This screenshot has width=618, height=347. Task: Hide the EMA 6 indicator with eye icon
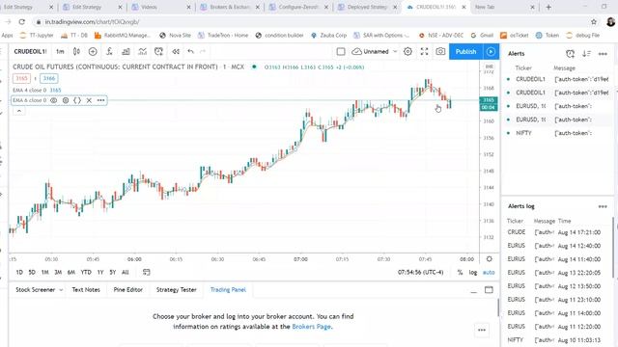click(x=54, y=100)
